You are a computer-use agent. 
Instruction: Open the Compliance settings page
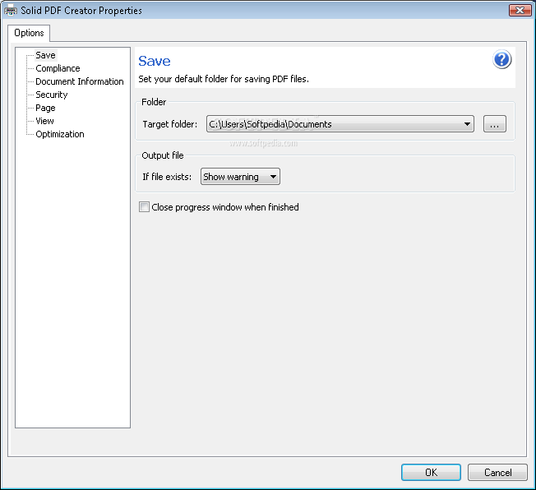58,68
